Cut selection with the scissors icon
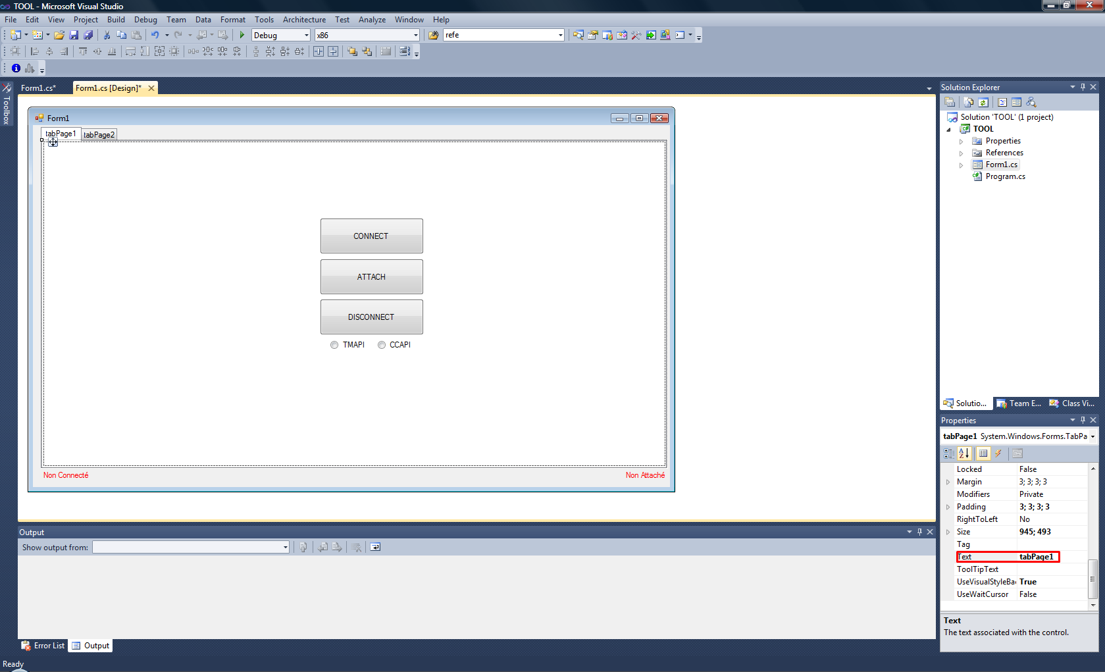 107,35
